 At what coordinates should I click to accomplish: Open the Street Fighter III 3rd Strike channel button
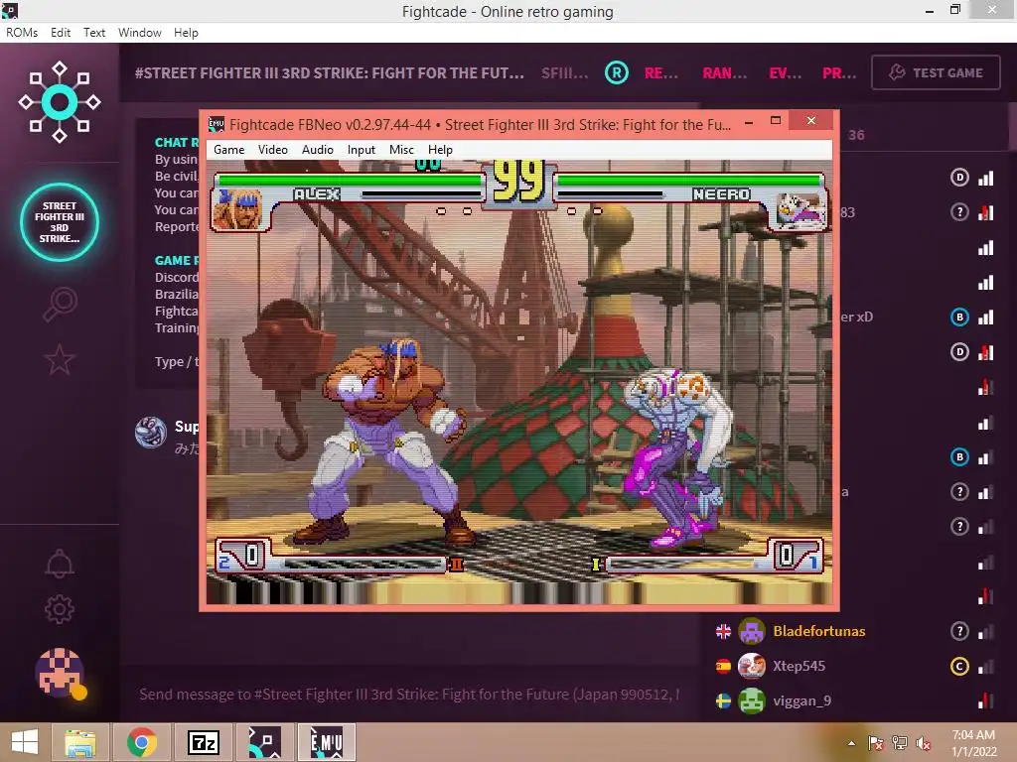coord(59,221)
